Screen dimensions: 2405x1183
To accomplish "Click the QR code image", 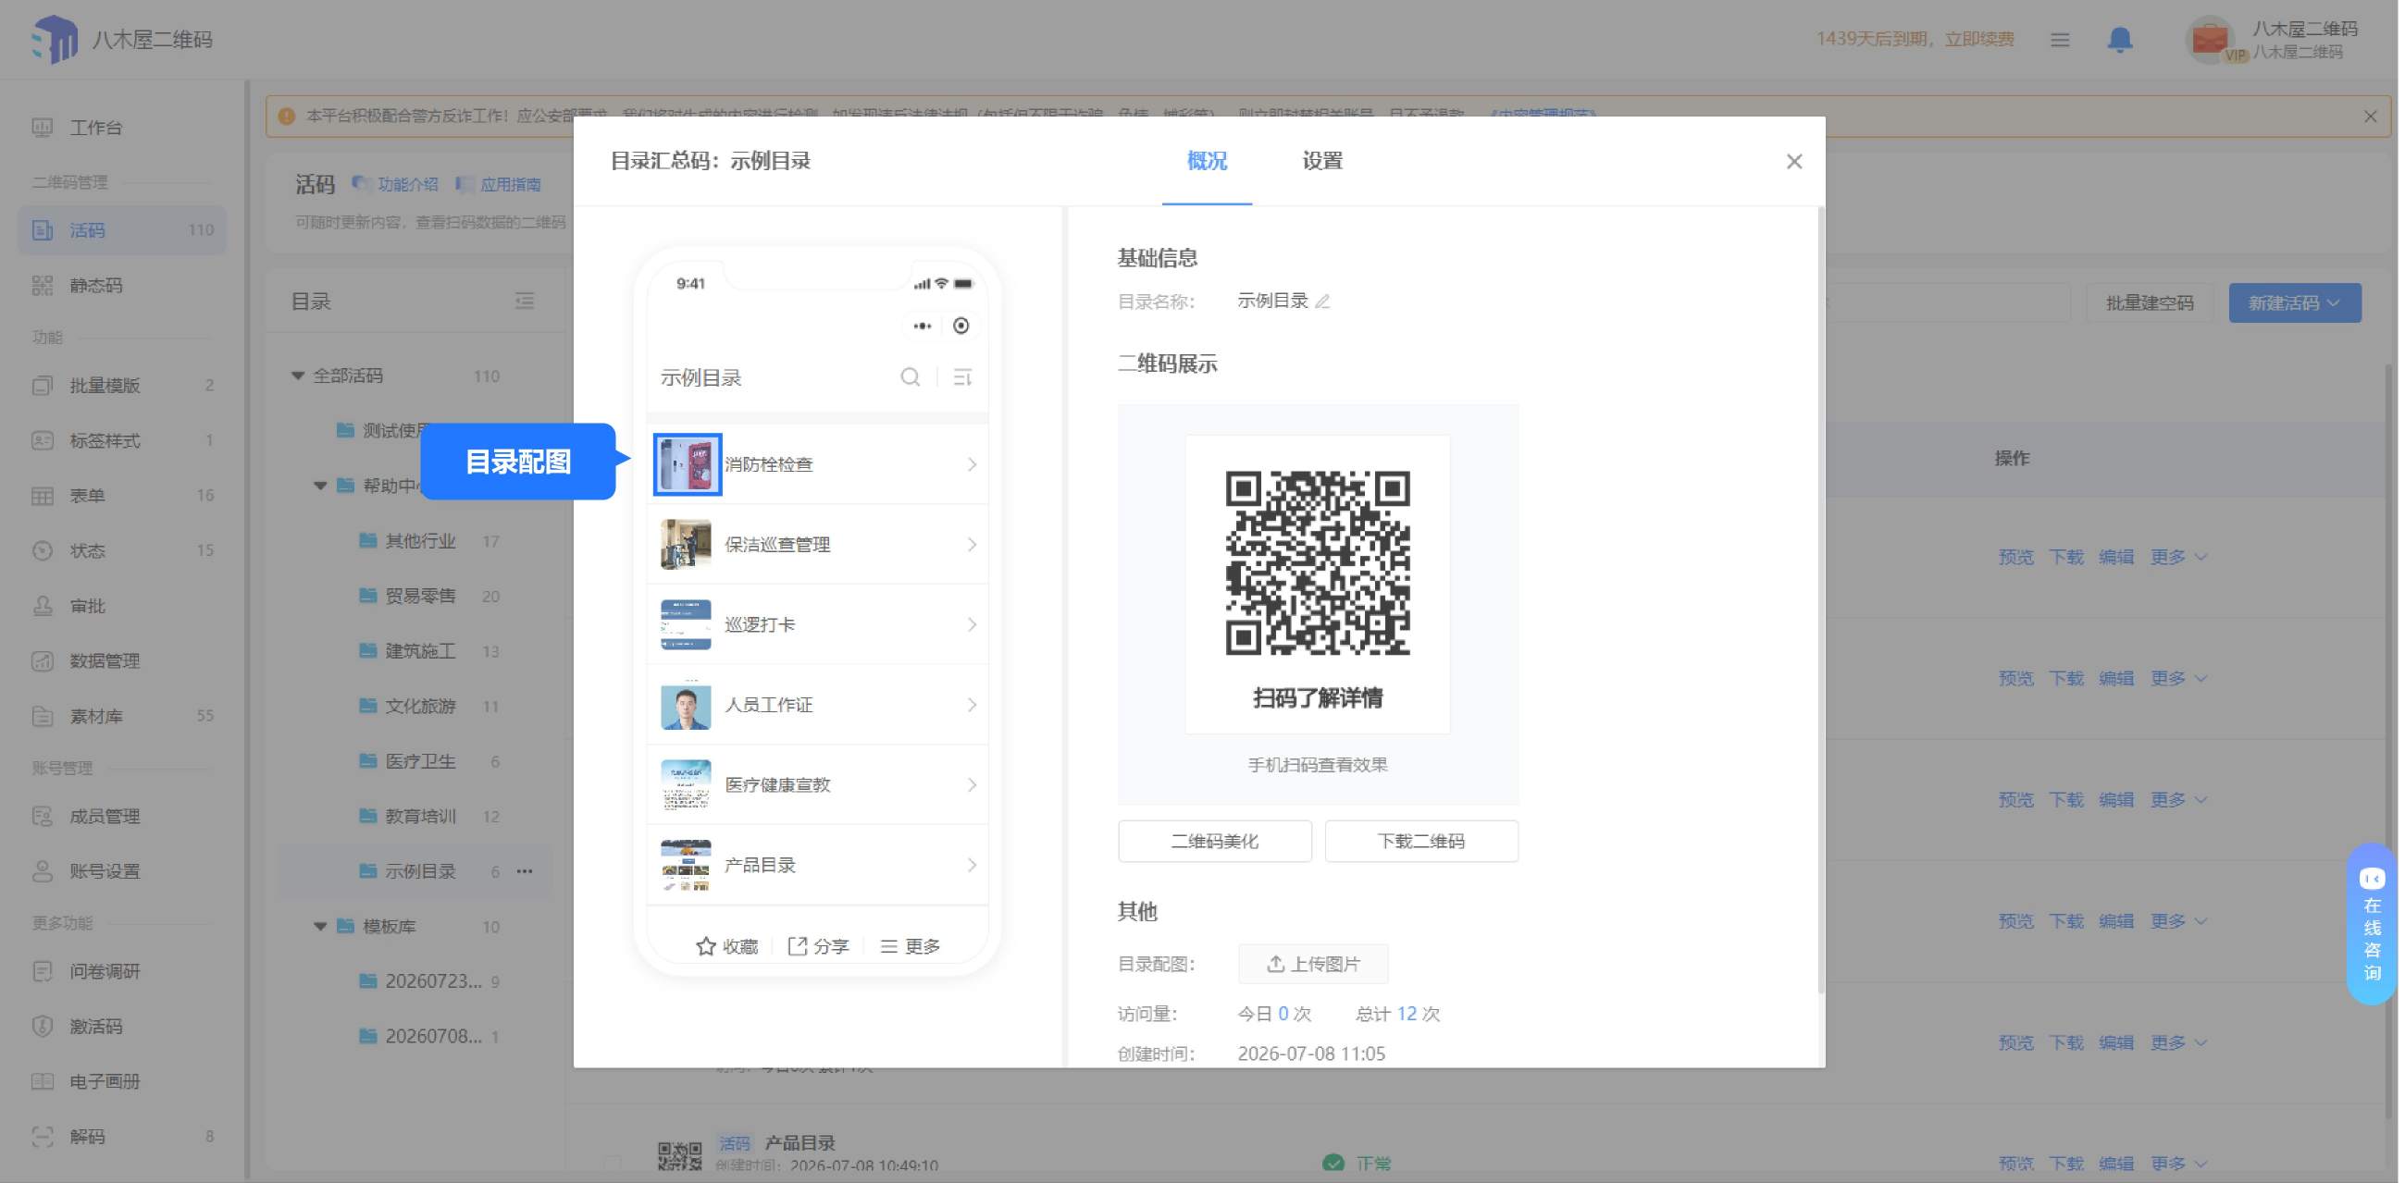I will [1318, 563].
